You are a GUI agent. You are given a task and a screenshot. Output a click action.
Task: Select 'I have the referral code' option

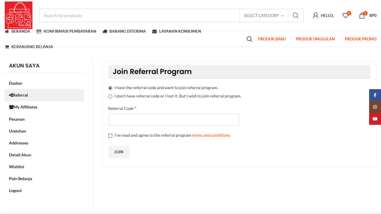pos(110,88)
